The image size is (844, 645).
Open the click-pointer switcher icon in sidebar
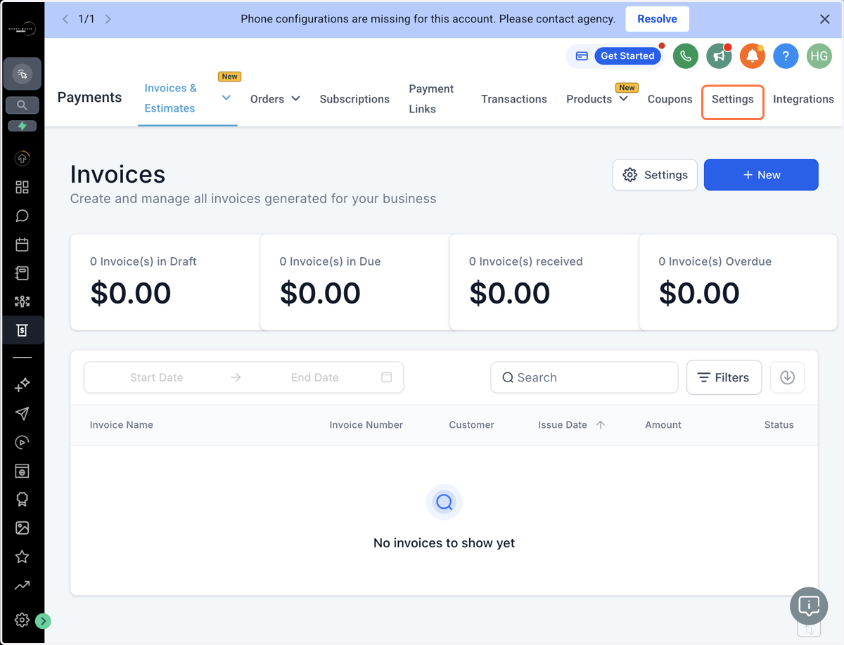click(22, 74)
